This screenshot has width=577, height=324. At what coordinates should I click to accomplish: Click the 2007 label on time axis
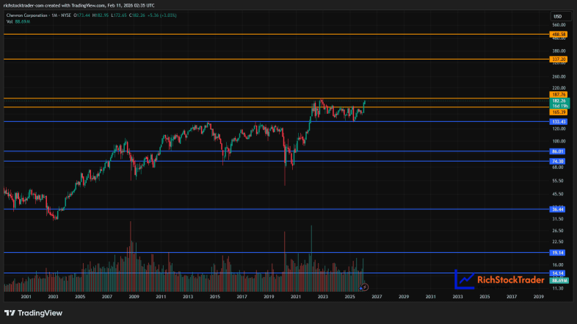pos(107,297)
